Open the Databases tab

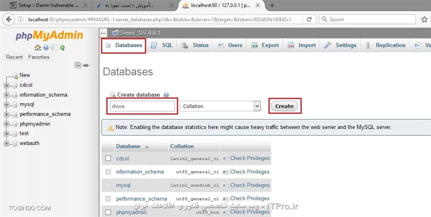124,45
